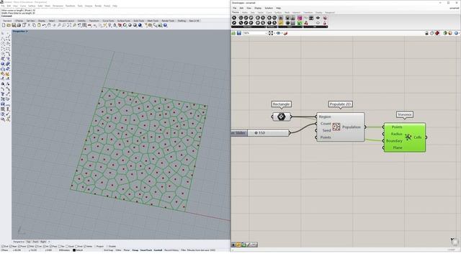Toggle the Disable osnap checkbox
The height and width of the screenshot is (259, 461).
[107, 246]
